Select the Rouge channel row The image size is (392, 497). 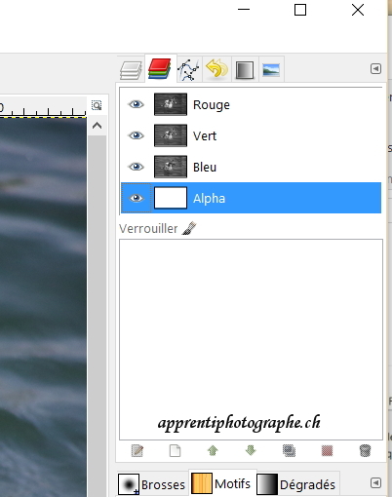coord(251,104)
